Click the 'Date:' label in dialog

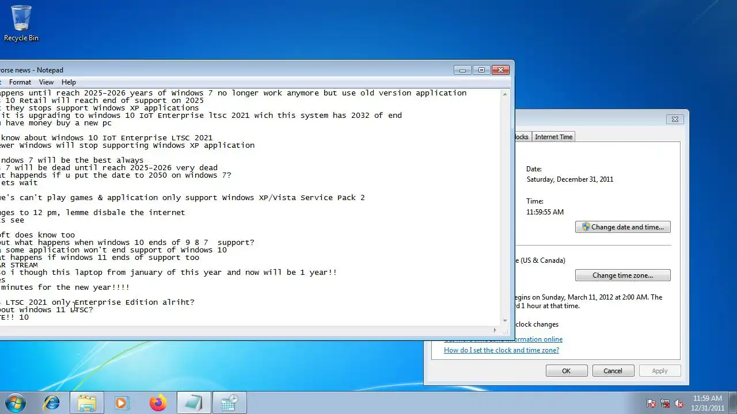click(534, 169)
